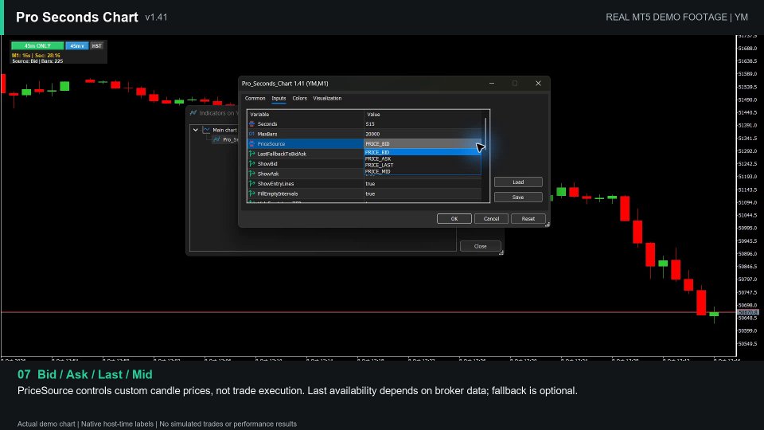Click the FillEmptyIntervals boolean icon
This screenshot has width=764, height=430.
click(252, 193)
